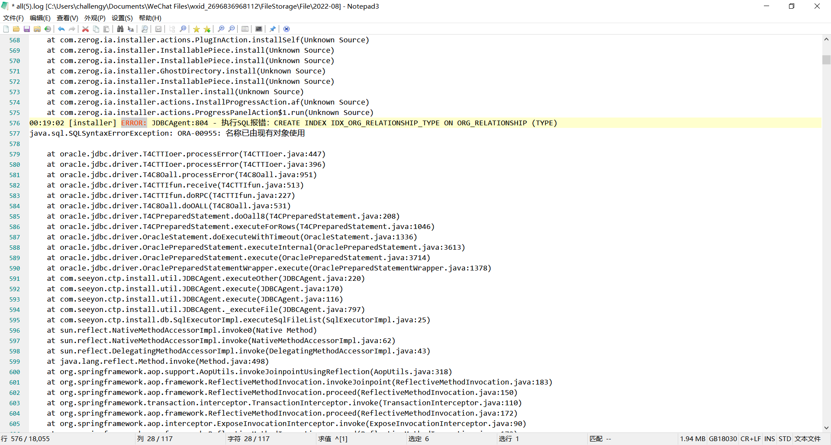This screenshot has height=445, width=831.
Task: Click line number 590 in the margin
Action: click(15, 268)
